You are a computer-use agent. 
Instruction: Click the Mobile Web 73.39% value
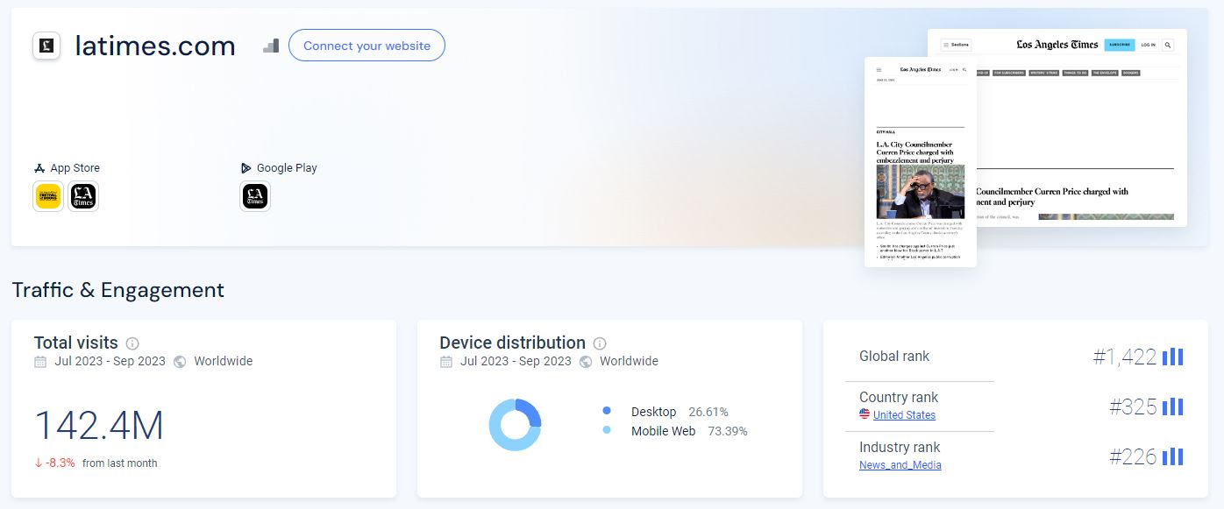pos(727,431)
